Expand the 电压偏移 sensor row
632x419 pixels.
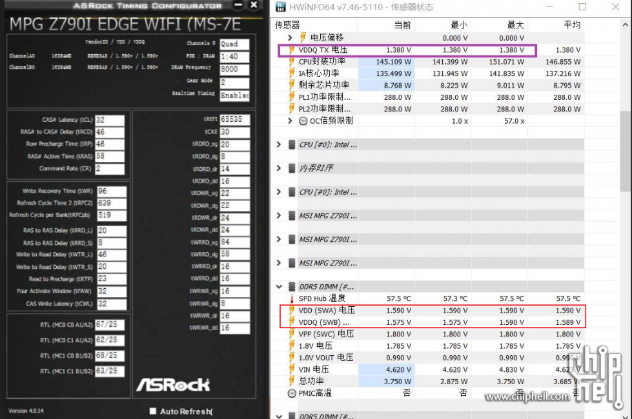point(290,37)
